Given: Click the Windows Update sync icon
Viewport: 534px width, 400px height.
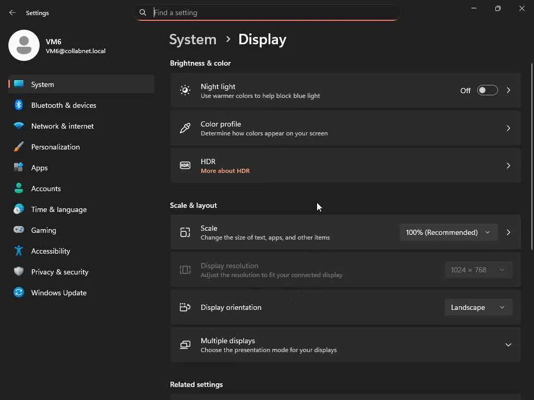Looking at the screenshot, I should point(19,293).
